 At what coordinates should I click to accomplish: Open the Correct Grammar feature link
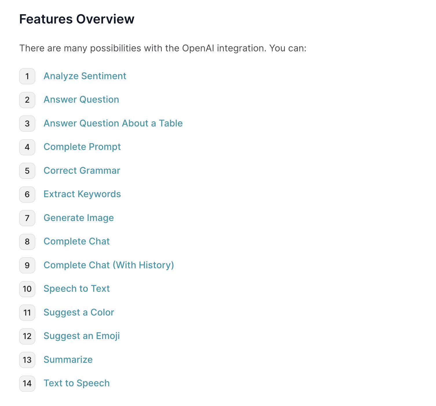(x=82, y=171)
